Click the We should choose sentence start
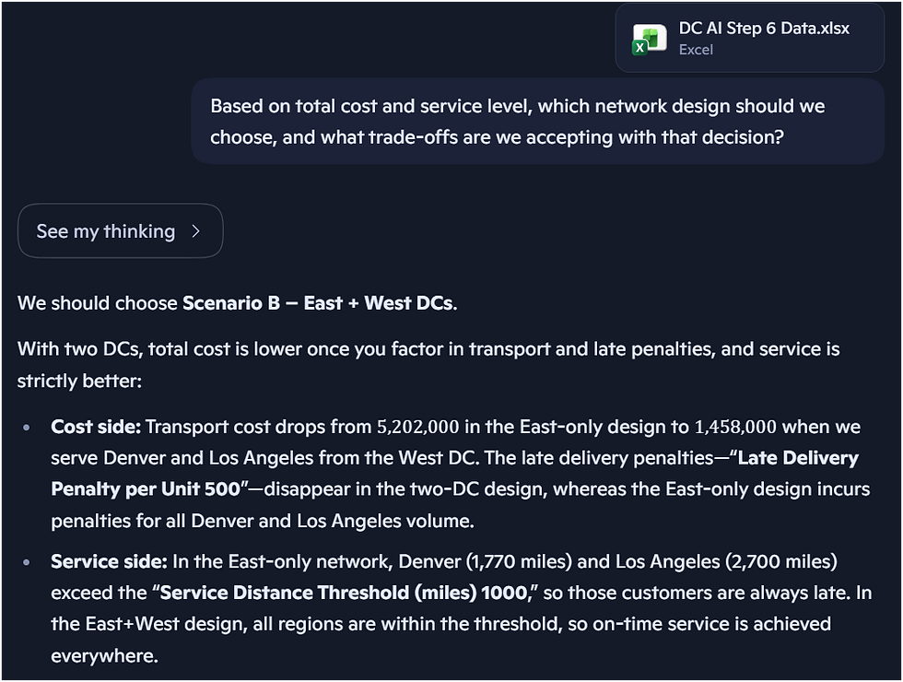 click(x=97, y=303)
